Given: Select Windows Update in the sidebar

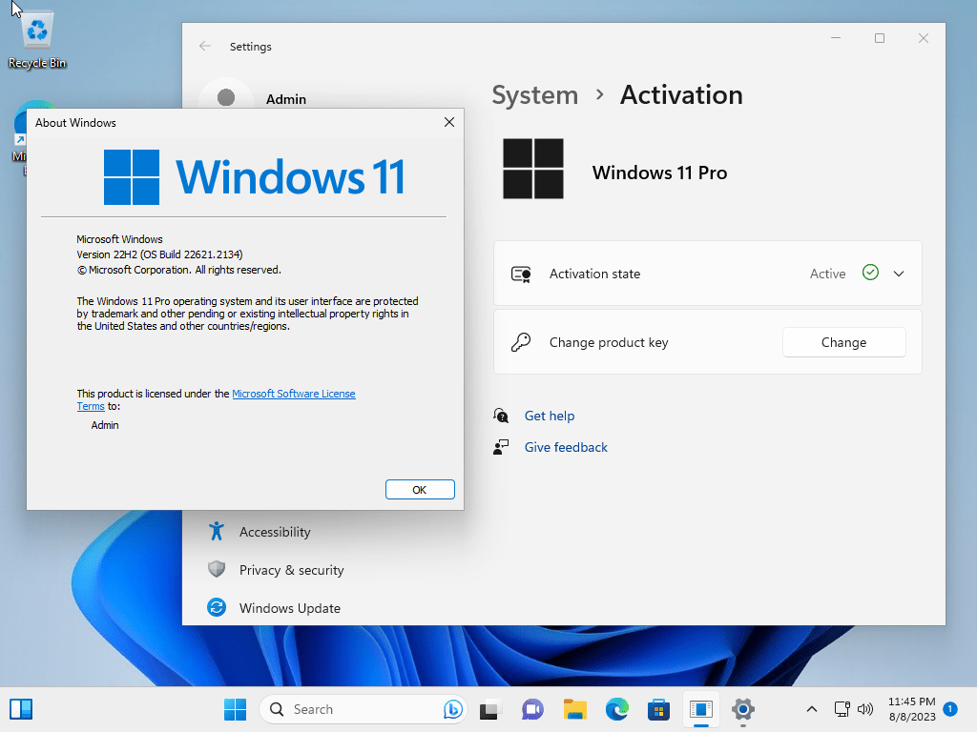Looking at the screenshot, I should tap(290, 608).
